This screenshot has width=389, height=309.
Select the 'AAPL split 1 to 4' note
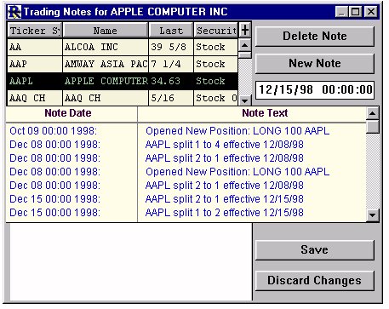[x=224, y=145]
